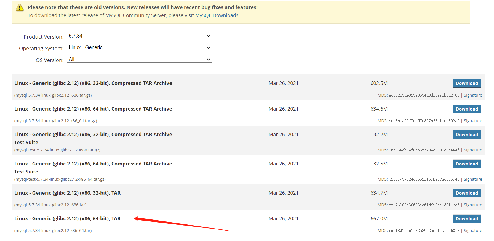Select filename mysql-5.7.34-linux-glibc2.12-x86_64.tar.gz
494x241 pixels.
click(56, 121)
